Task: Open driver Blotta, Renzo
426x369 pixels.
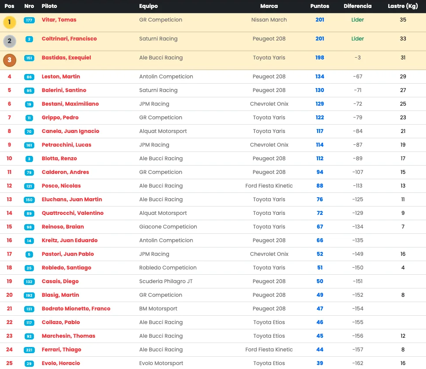Action: coord(59,158)
